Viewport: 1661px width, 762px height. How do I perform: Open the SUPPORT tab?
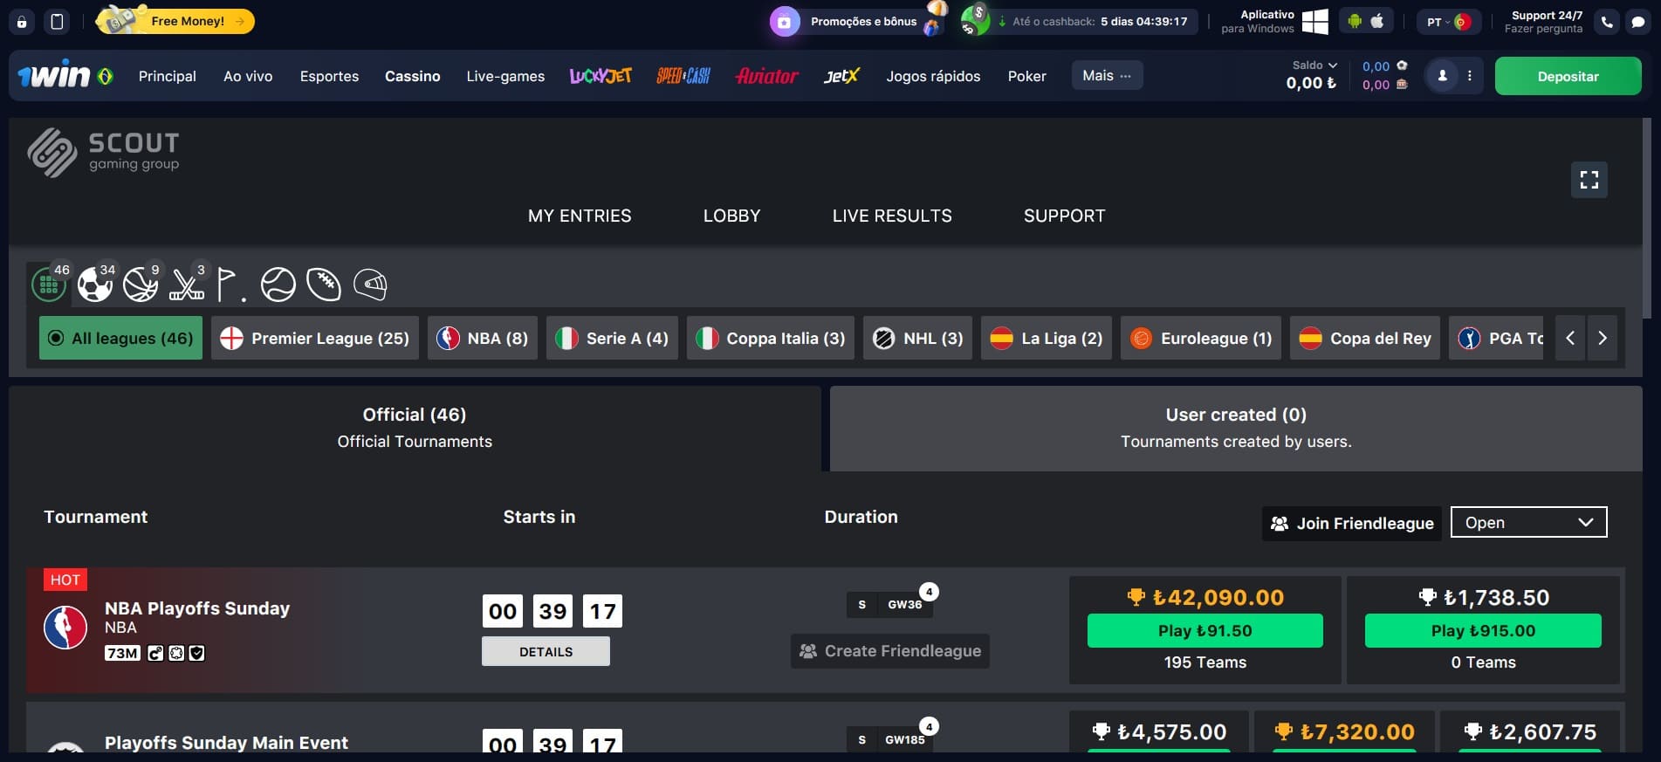(1064, 216)
